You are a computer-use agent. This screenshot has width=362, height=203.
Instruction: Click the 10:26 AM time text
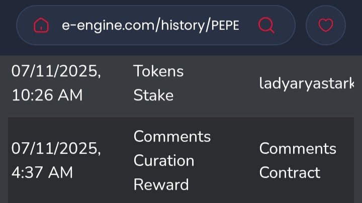[x=47, y=95]
